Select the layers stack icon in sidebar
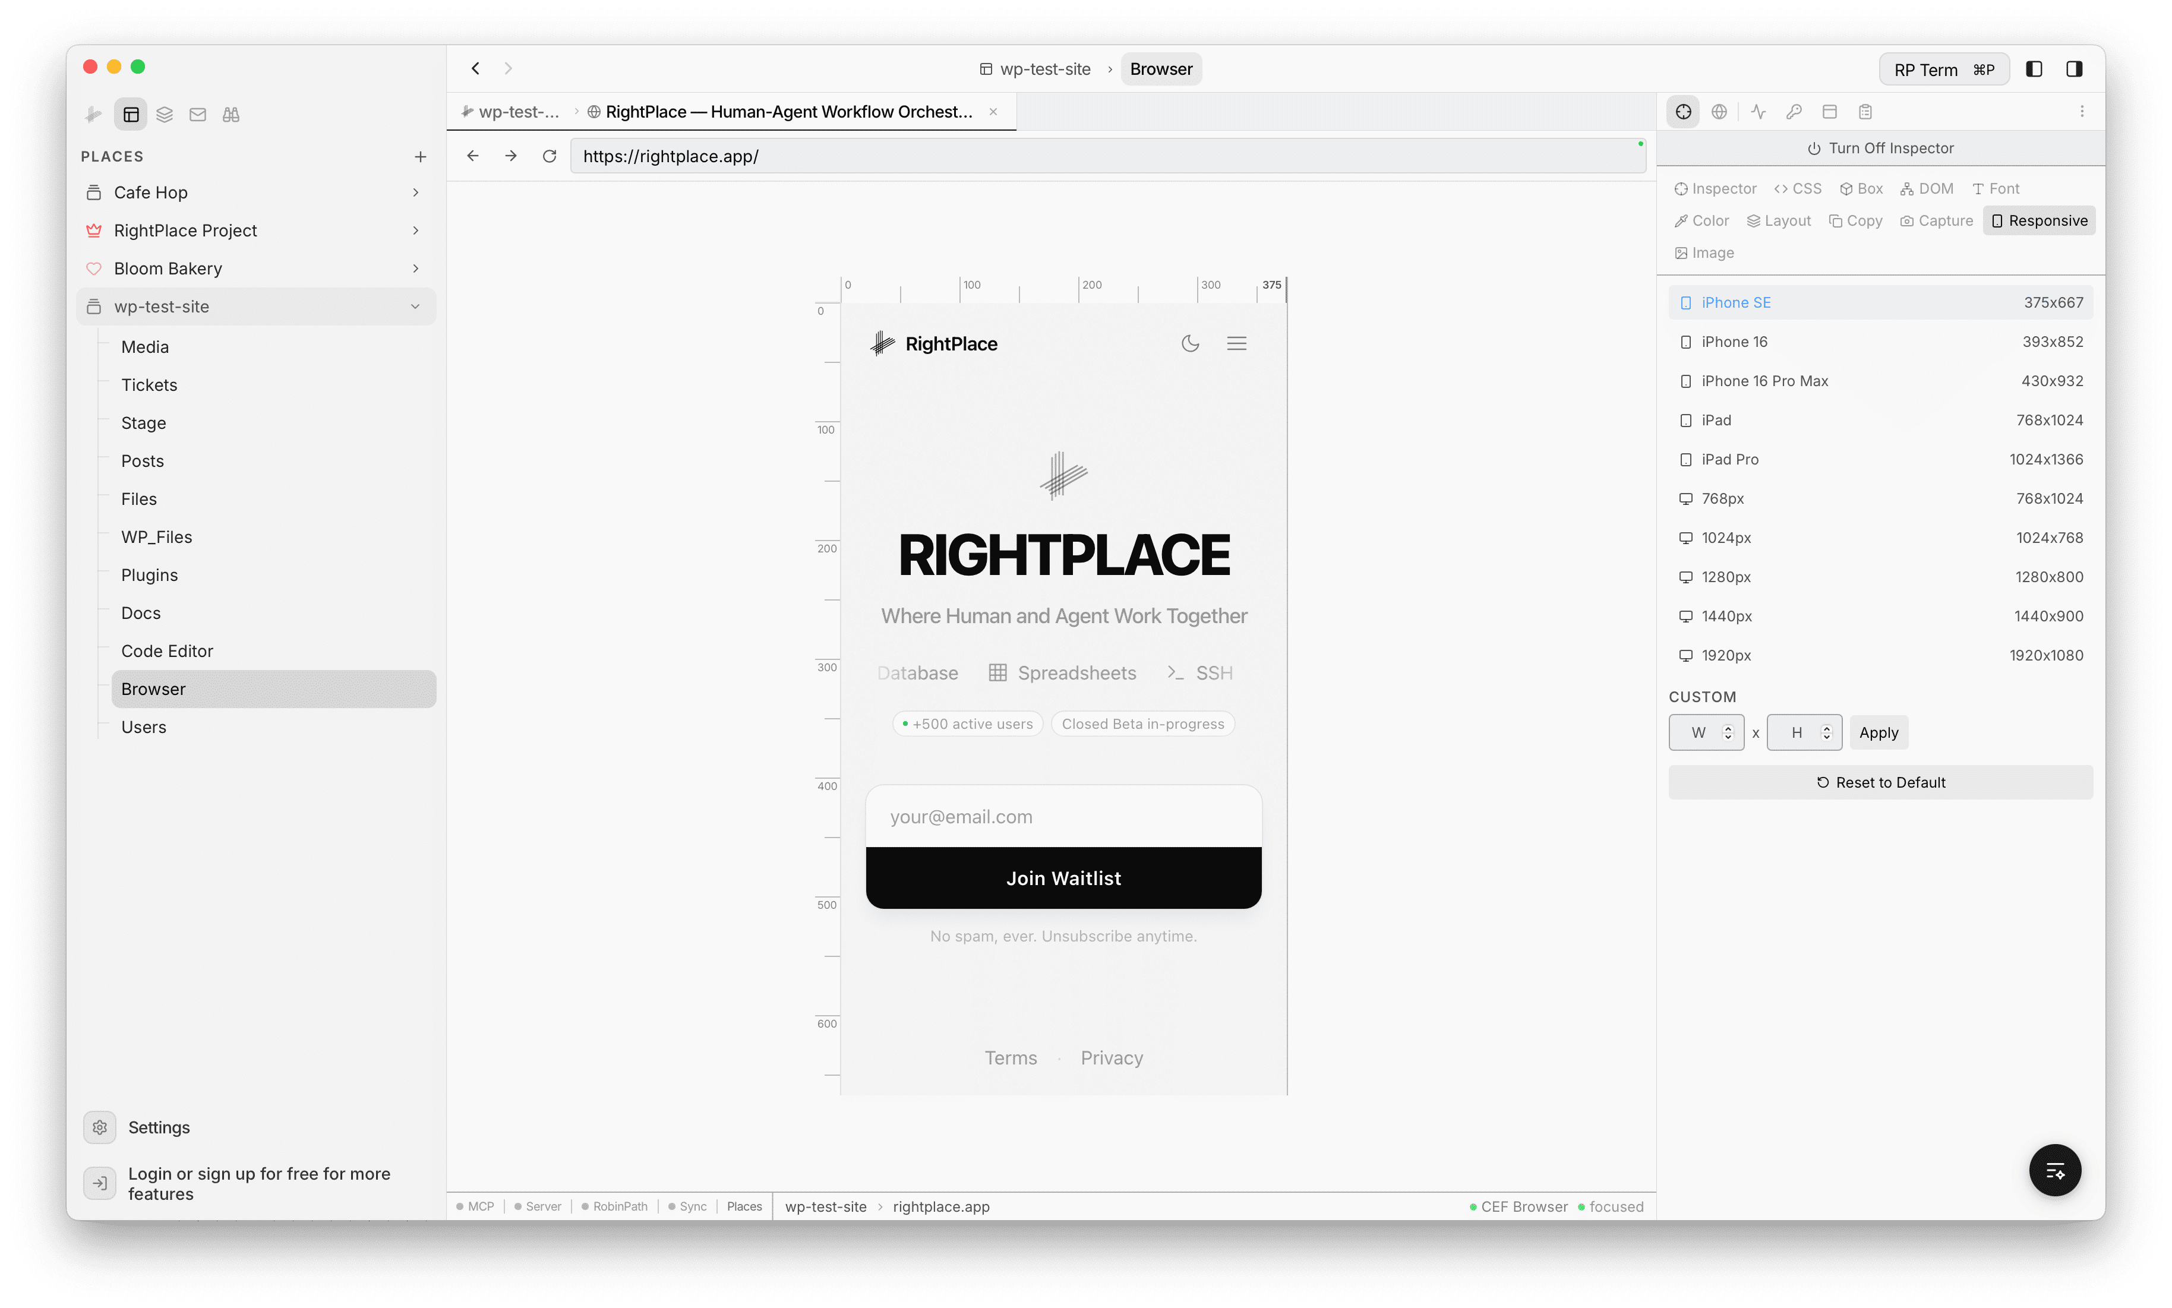Image resolution: width=2172 pixels, height=1308 pixels. pos(165,113)
